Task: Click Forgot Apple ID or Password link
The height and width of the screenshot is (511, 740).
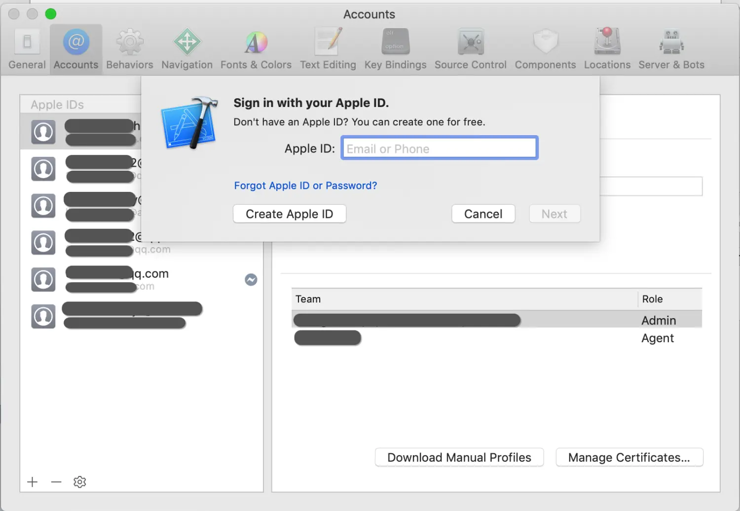Action: [305, 185]
